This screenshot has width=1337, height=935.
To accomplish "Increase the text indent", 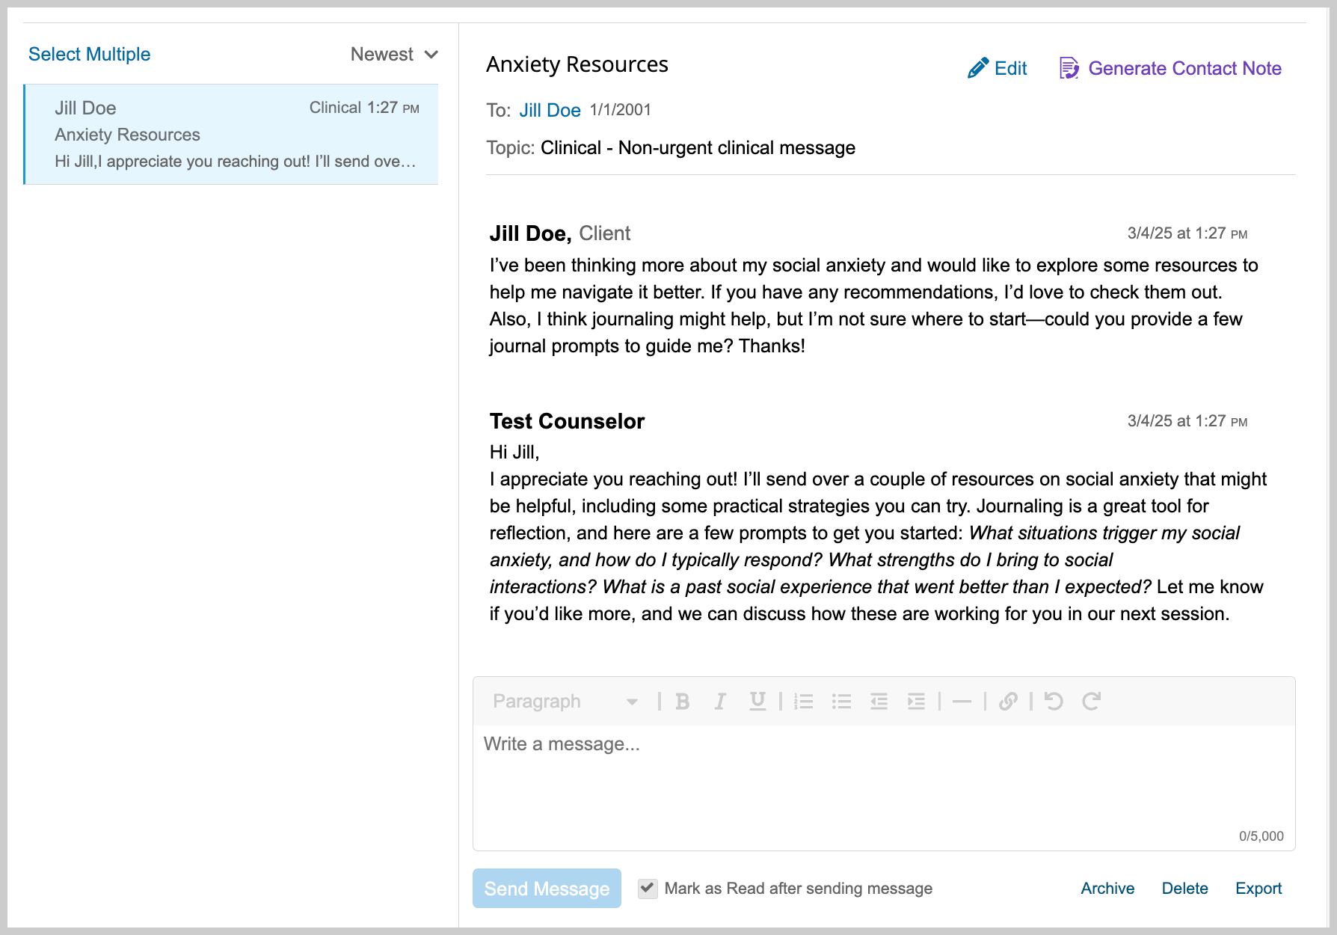I will coord(916,702).
